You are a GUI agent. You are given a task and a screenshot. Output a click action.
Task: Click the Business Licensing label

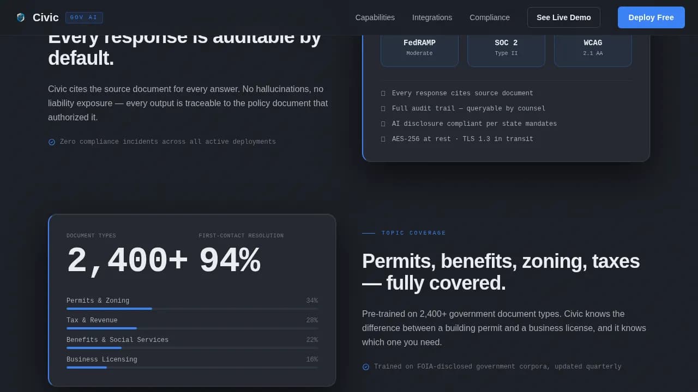point(101,359)
